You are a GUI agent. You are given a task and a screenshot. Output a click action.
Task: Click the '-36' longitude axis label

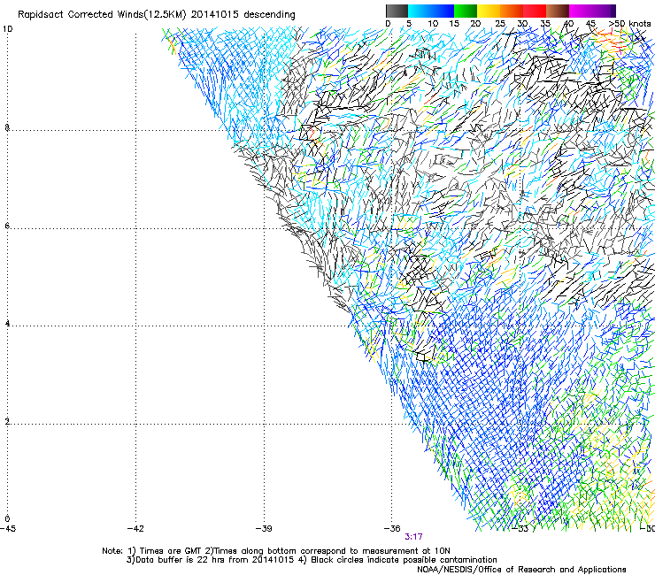click(392, 529)
